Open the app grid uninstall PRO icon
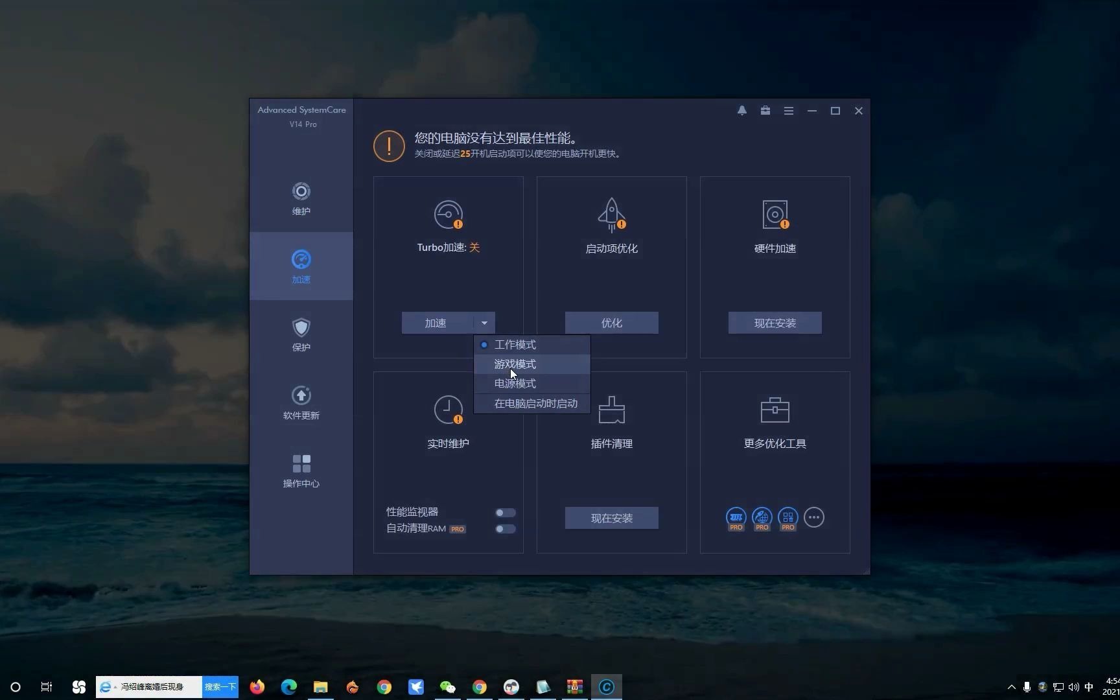 coord(788,519)
